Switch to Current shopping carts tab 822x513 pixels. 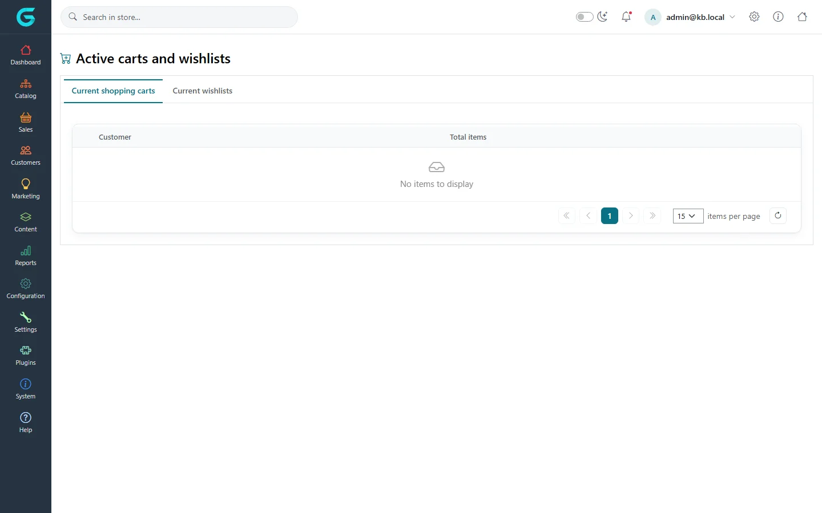coord(113,91)
